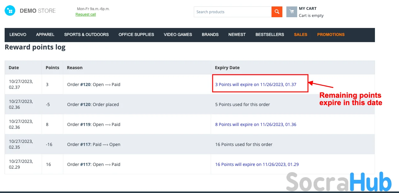Click the Request call link
This screenshot has width=399, height=193.
pos(85,14)
